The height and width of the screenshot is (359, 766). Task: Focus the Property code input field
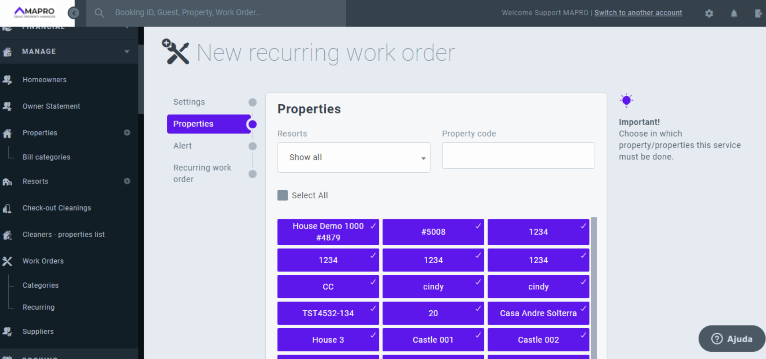[518, 156]
